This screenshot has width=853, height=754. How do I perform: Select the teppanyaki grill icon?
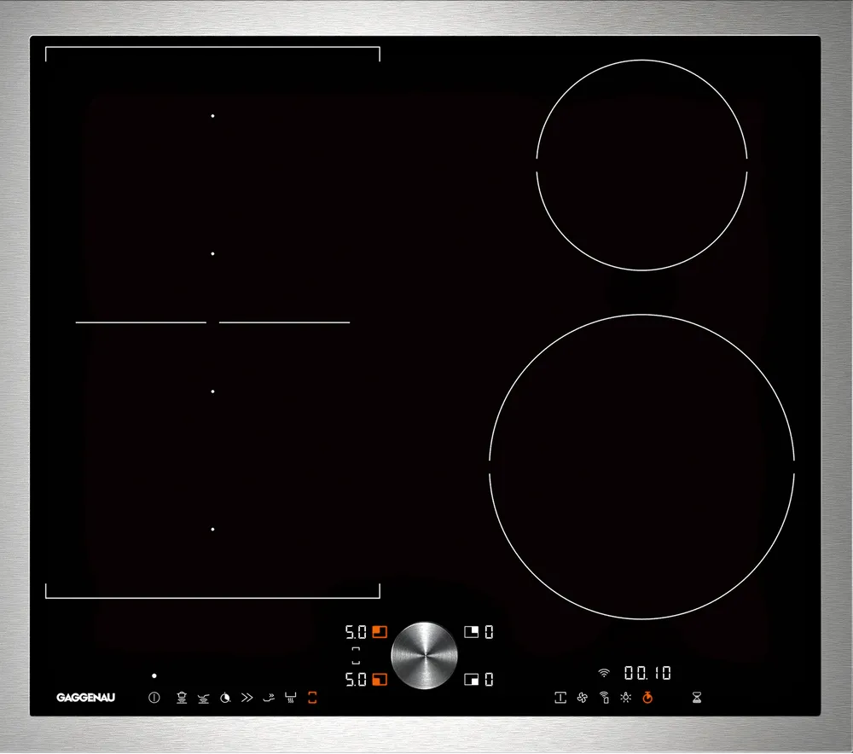(290, 697)
